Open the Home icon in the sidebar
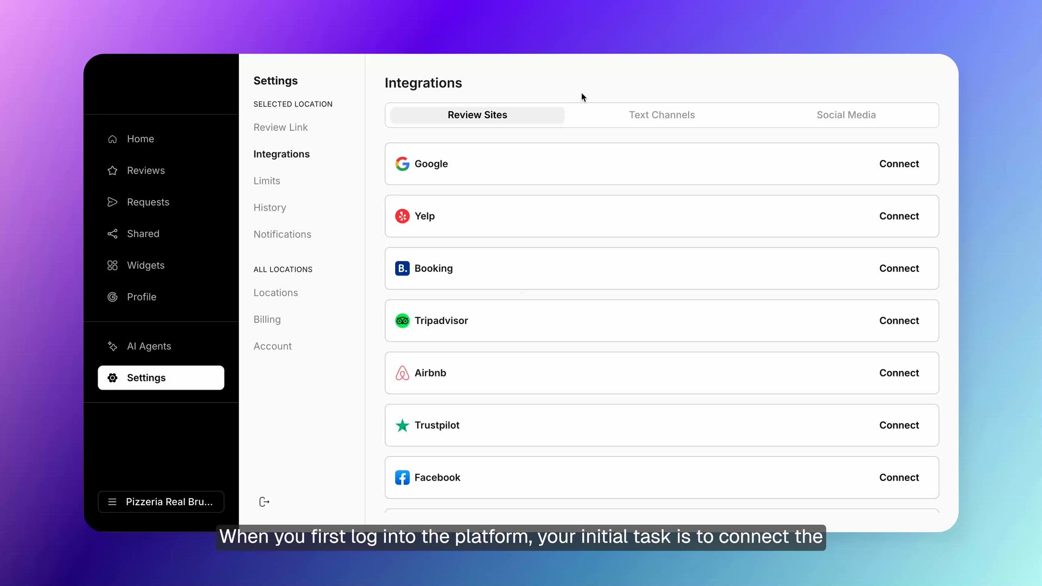1042x586 pixels. (112, 139)
